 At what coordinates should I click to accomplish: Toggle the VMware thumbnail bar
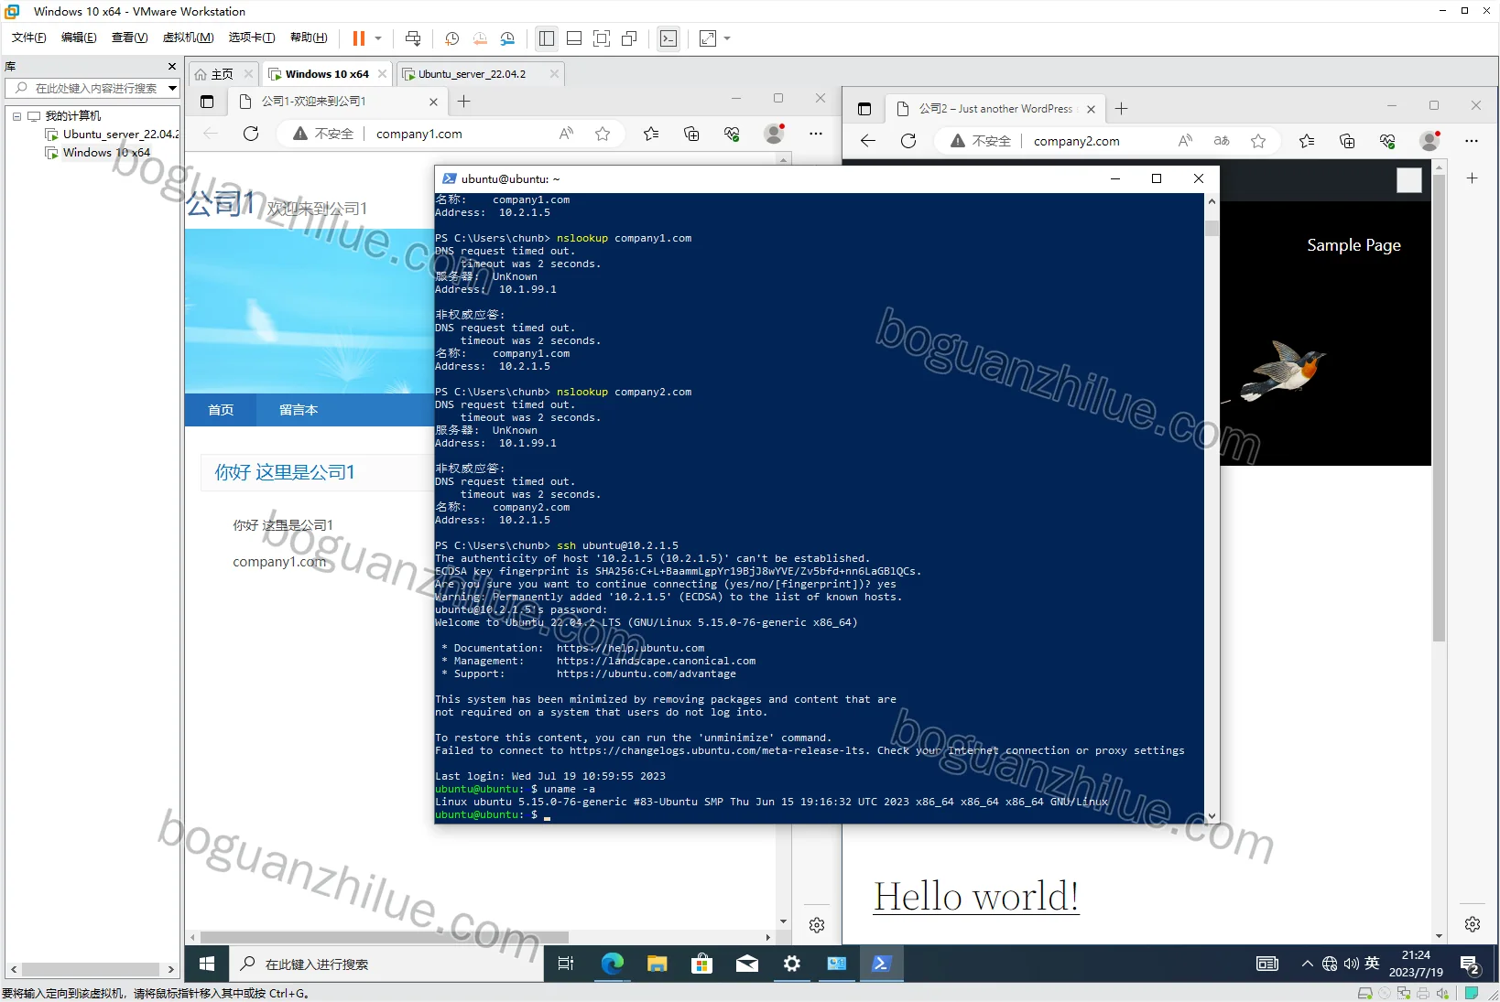574,38
